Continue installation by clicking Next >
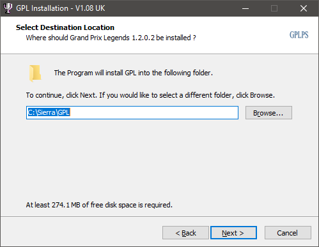 233,233
